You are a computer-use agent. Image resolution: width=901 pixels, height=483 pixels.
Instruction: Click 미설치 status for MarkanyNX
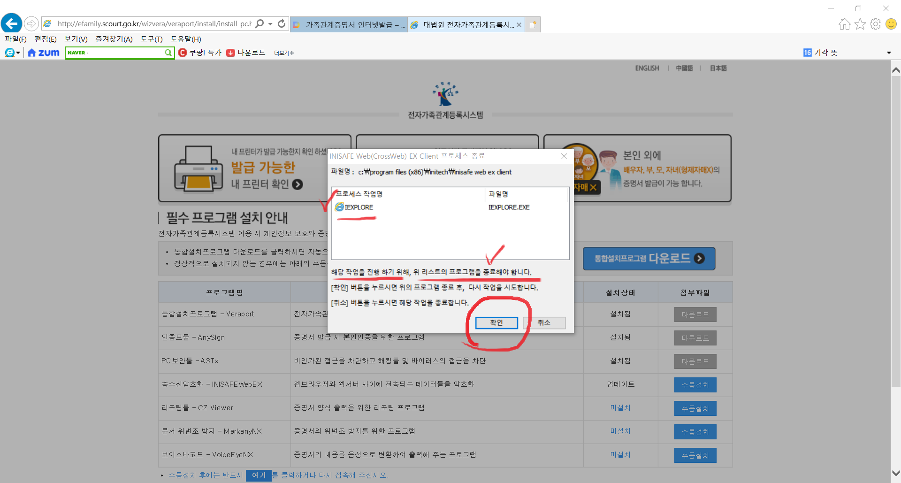(620, 431)
